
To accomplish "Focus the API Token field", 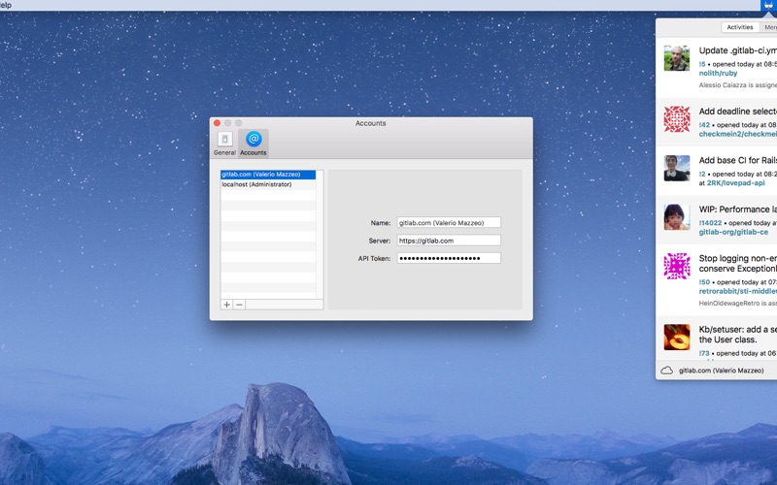I will [x=449, y=258].
